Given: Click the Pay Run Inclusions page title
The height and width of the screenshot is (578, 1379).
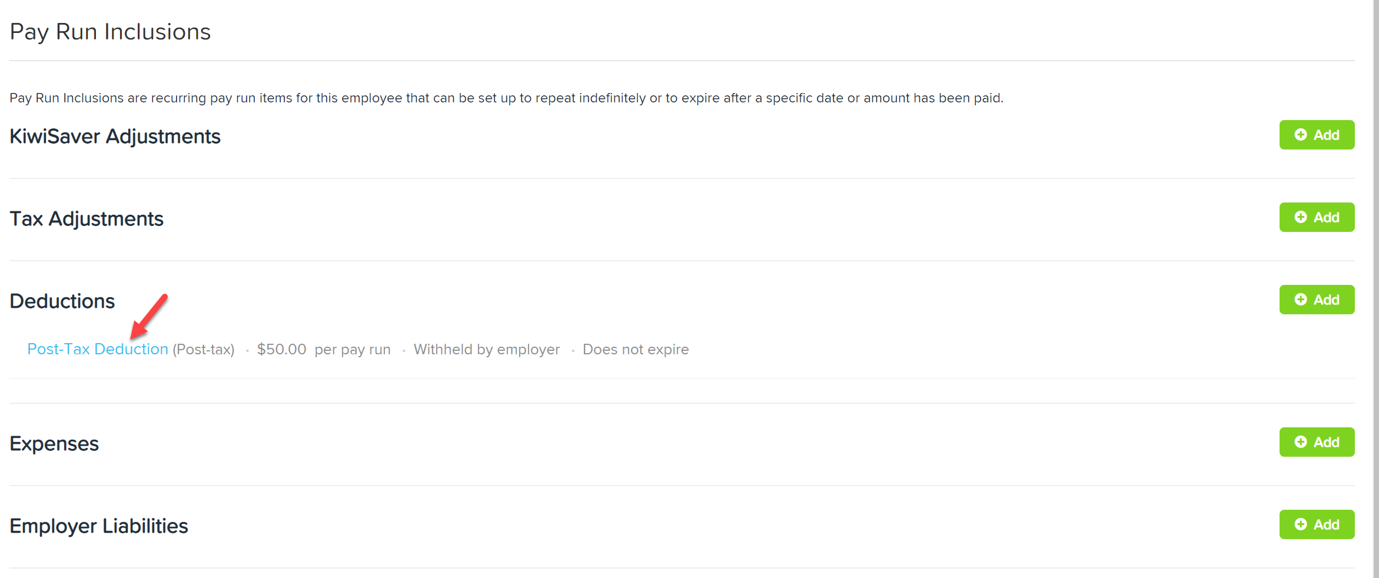Looking at the screenshot, I should [x=110, y=32].
